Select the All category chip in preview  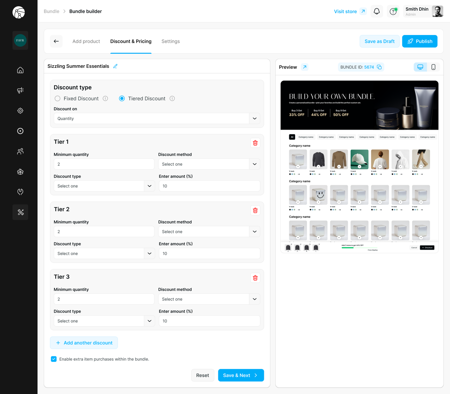tap(292, 137)
